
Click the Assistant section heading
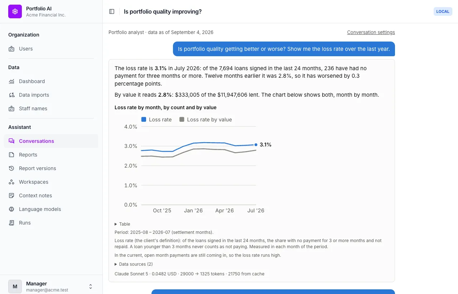point(20,127)
